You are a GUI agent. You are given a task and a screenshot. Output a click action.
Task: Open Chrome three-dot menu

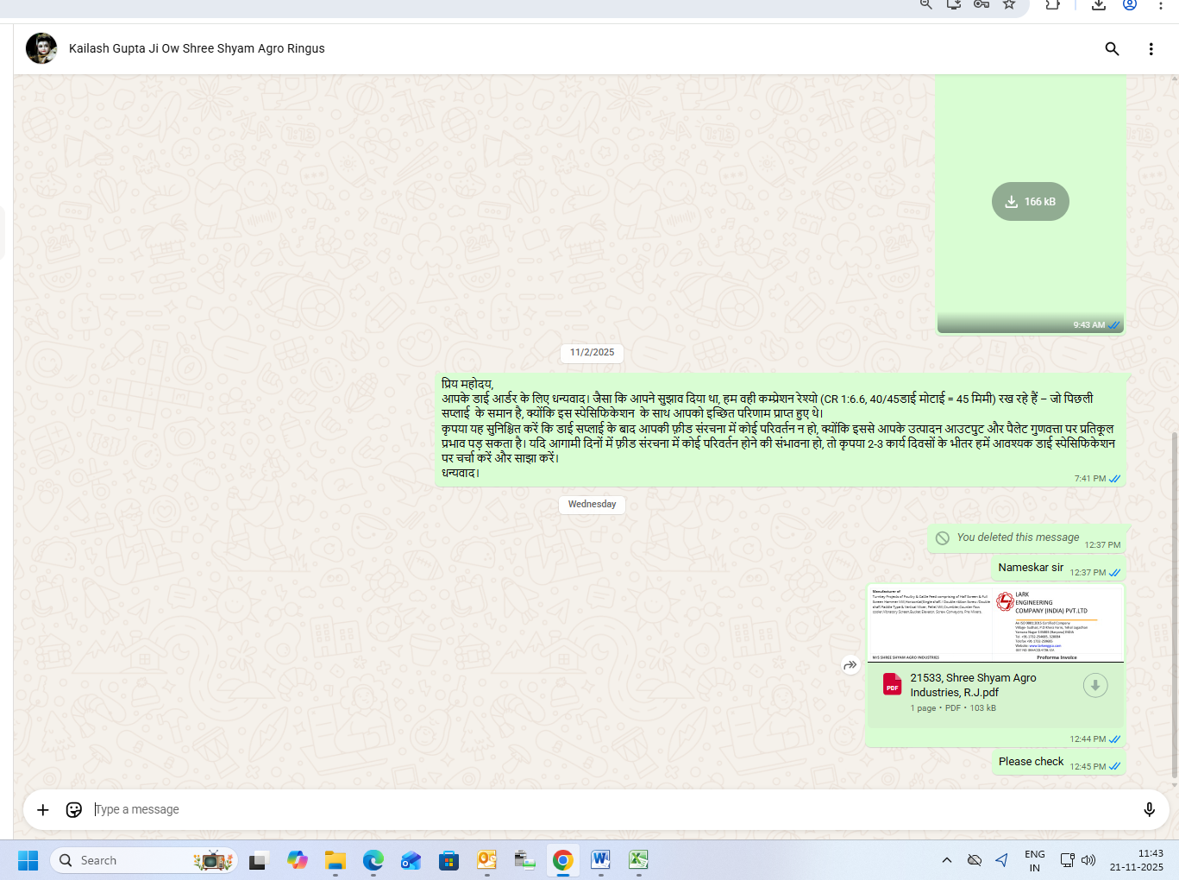1161,4
